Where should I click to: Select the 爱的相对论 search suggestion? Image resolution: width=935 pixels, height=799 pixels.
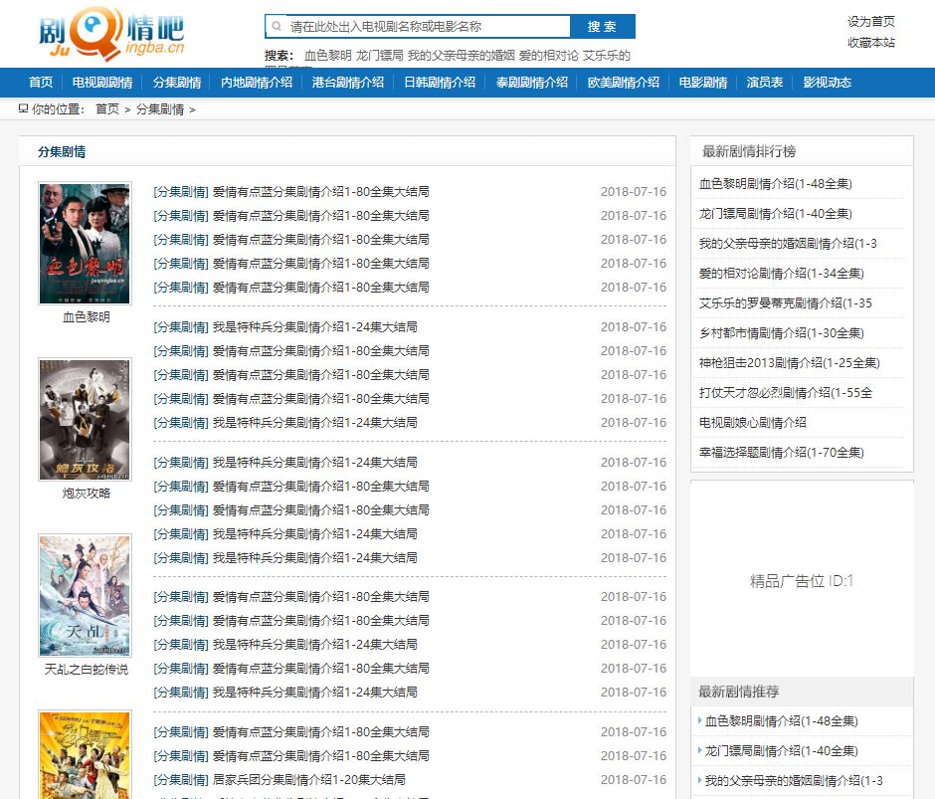pos(549,56)
